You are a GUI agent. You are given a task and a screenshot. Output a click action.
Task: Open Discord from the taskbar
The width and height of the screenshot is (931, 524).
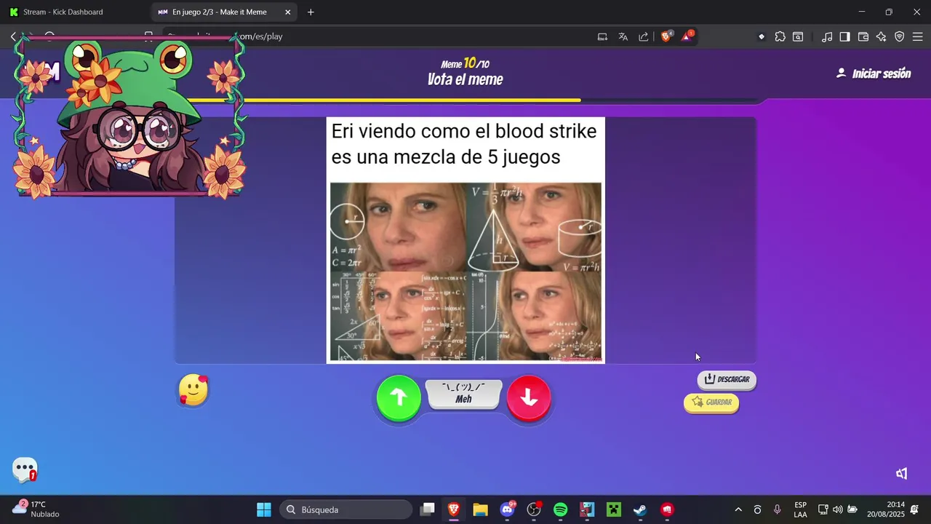click(508, 509)
